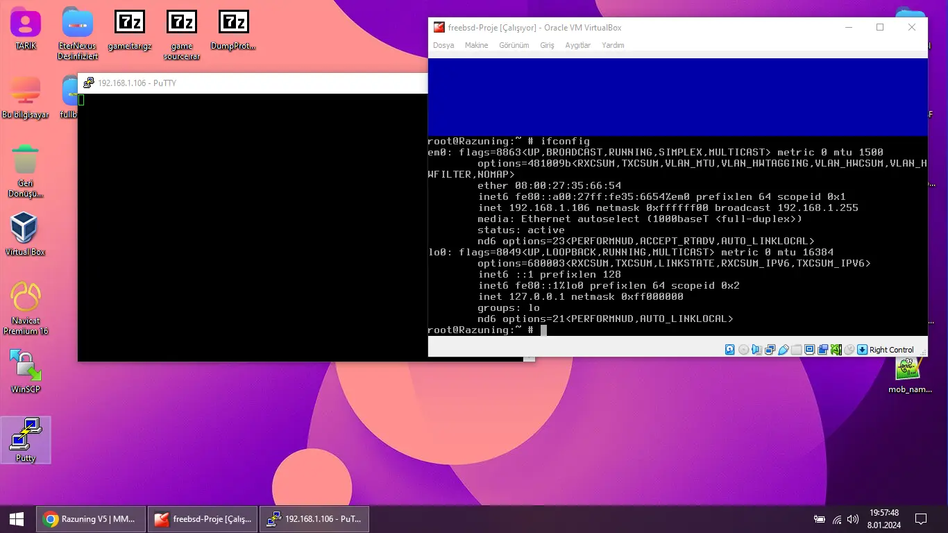Maximize the VirtualBox window

(x=880, y=28)
